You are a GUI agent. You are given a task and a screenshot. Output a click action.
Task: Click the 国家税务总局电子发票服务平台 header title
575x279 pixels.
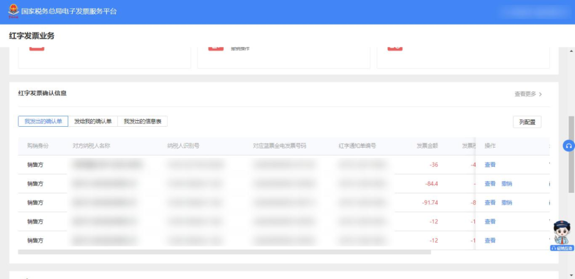click(69, 11)
